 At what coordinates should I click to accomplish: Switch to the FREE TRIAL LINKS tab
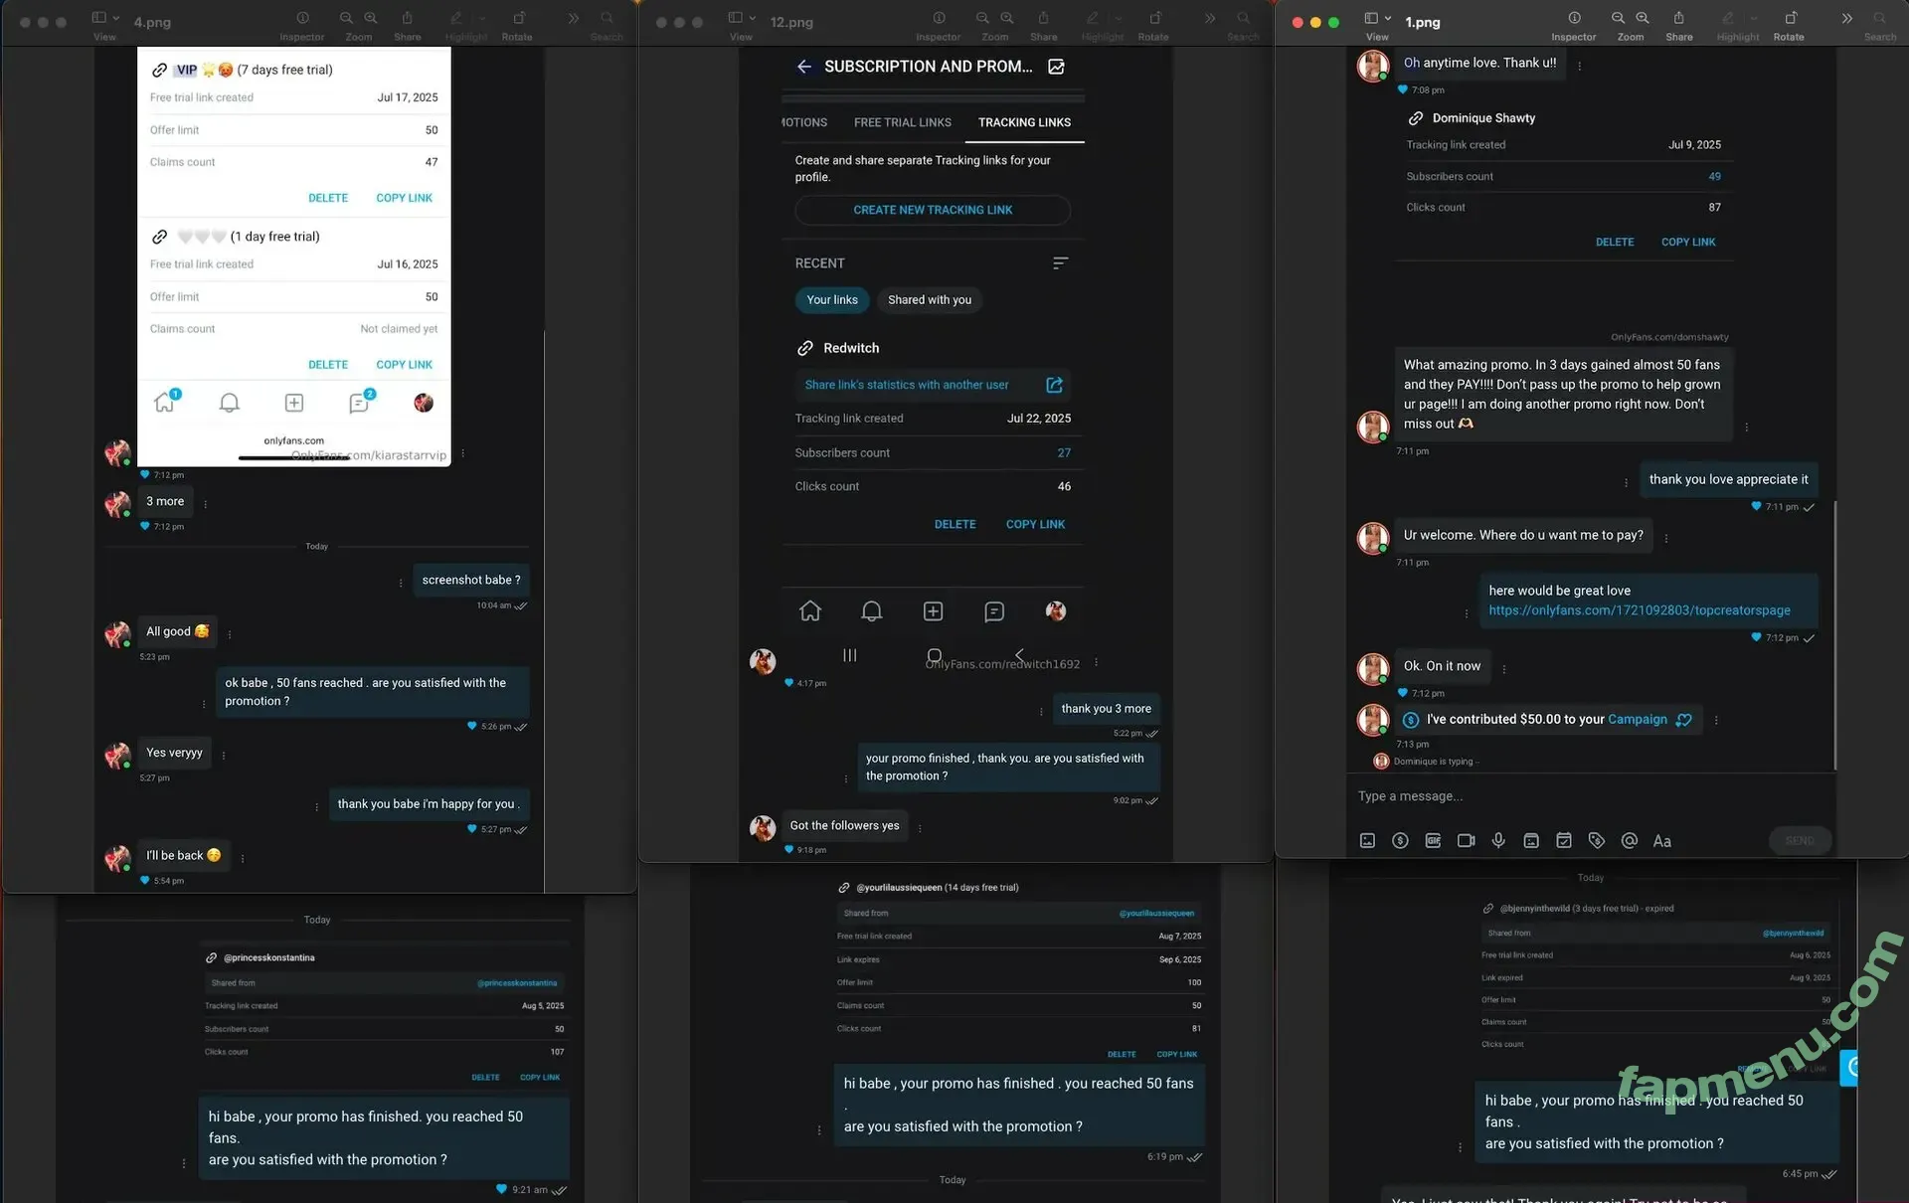(902, 122)
